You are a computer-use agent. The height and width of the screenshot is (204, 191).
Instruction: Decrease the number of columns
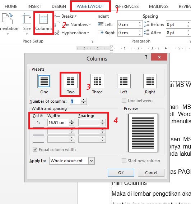pyautogui.click(x=83, y=103)
